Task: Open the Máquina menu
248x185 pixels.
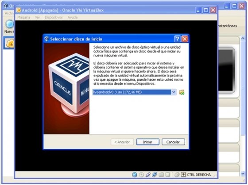Action: (x=24, y=17)
